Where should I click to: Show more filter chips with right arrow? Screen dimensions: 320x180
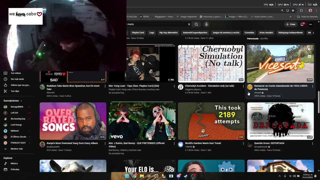click(x=313, y=32)
